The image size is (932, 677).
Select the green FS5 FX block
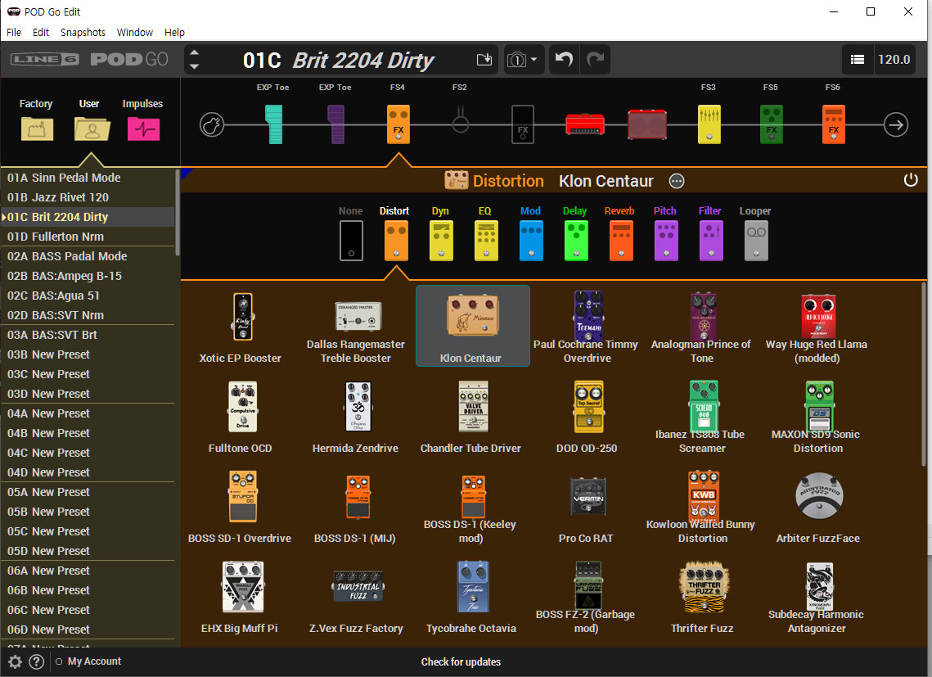point(771,124)
